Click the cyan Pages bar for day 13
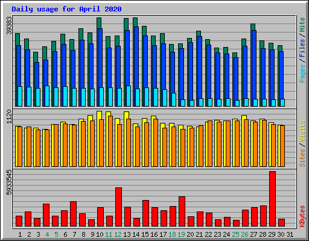The height and width of the screenshot is (241, 309). (129, 96)
